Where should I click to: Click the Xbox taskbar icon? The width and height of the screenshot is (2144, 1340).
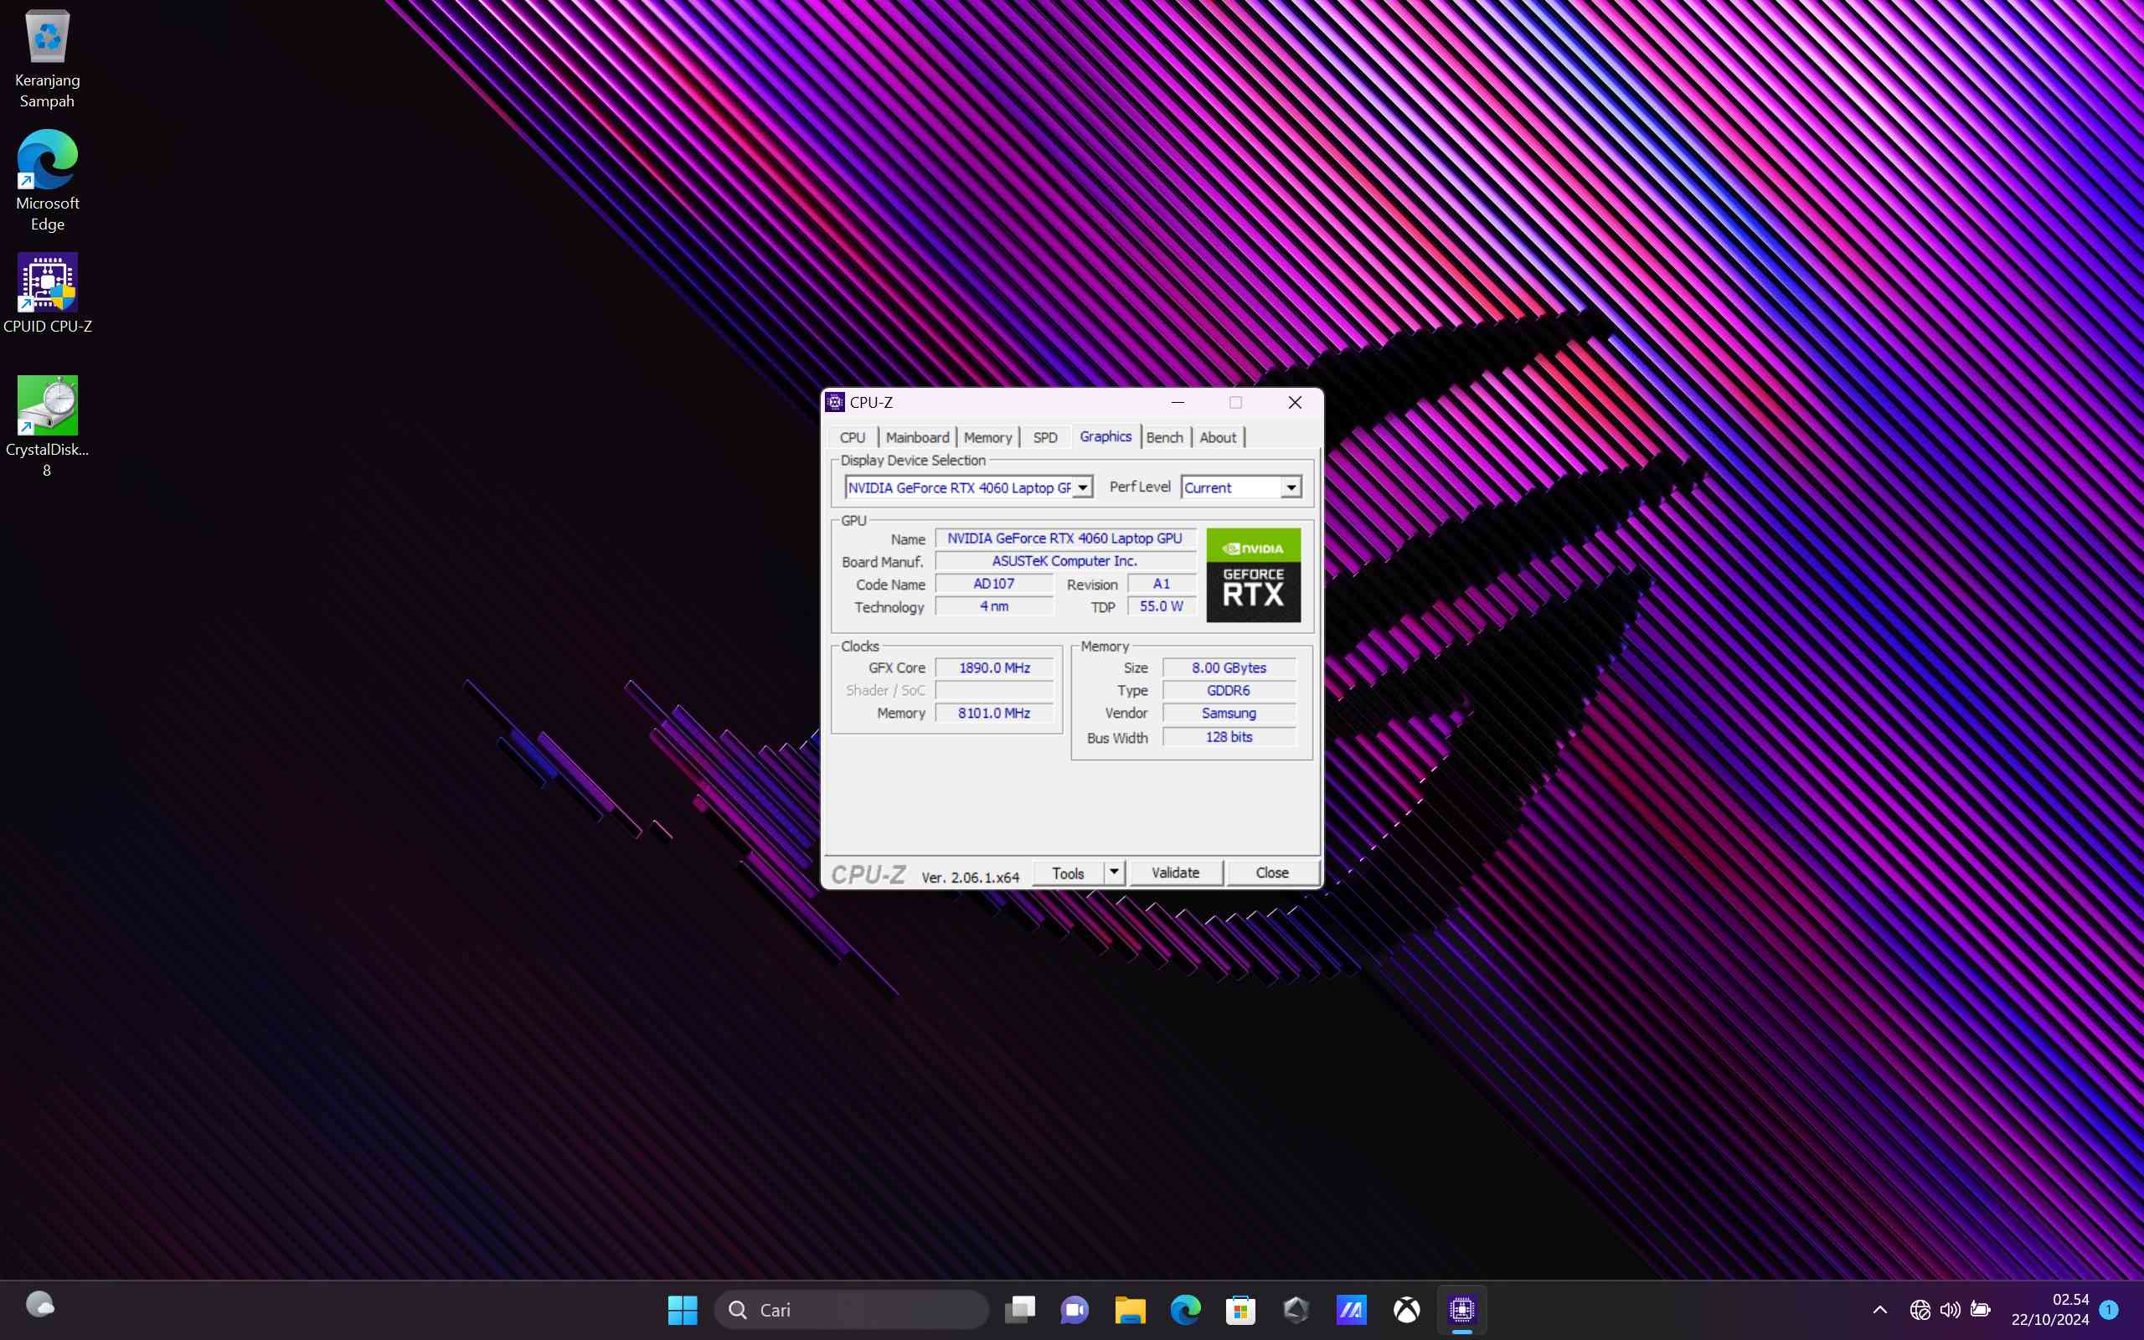(1406, 1309)
